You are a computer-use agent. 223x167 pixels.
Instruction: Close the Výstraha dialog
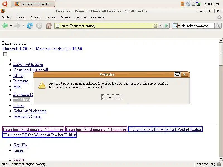184,74
